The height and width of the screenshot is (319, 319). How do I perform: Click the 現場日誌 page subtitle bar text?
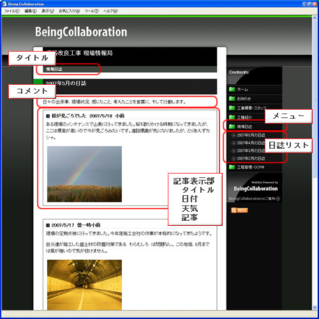[54, 69]
